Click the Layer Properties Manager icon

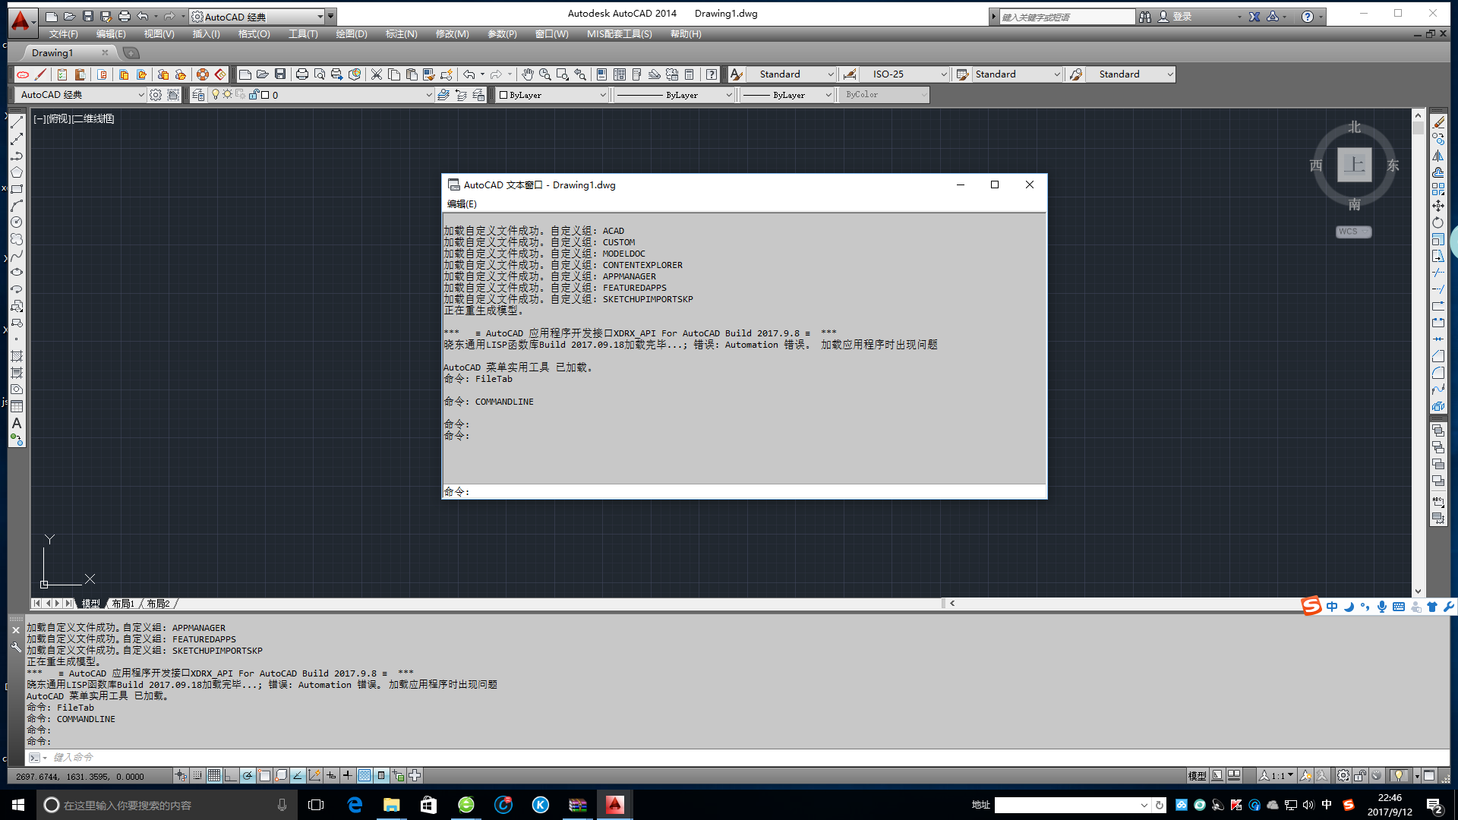tap(198, 95)
